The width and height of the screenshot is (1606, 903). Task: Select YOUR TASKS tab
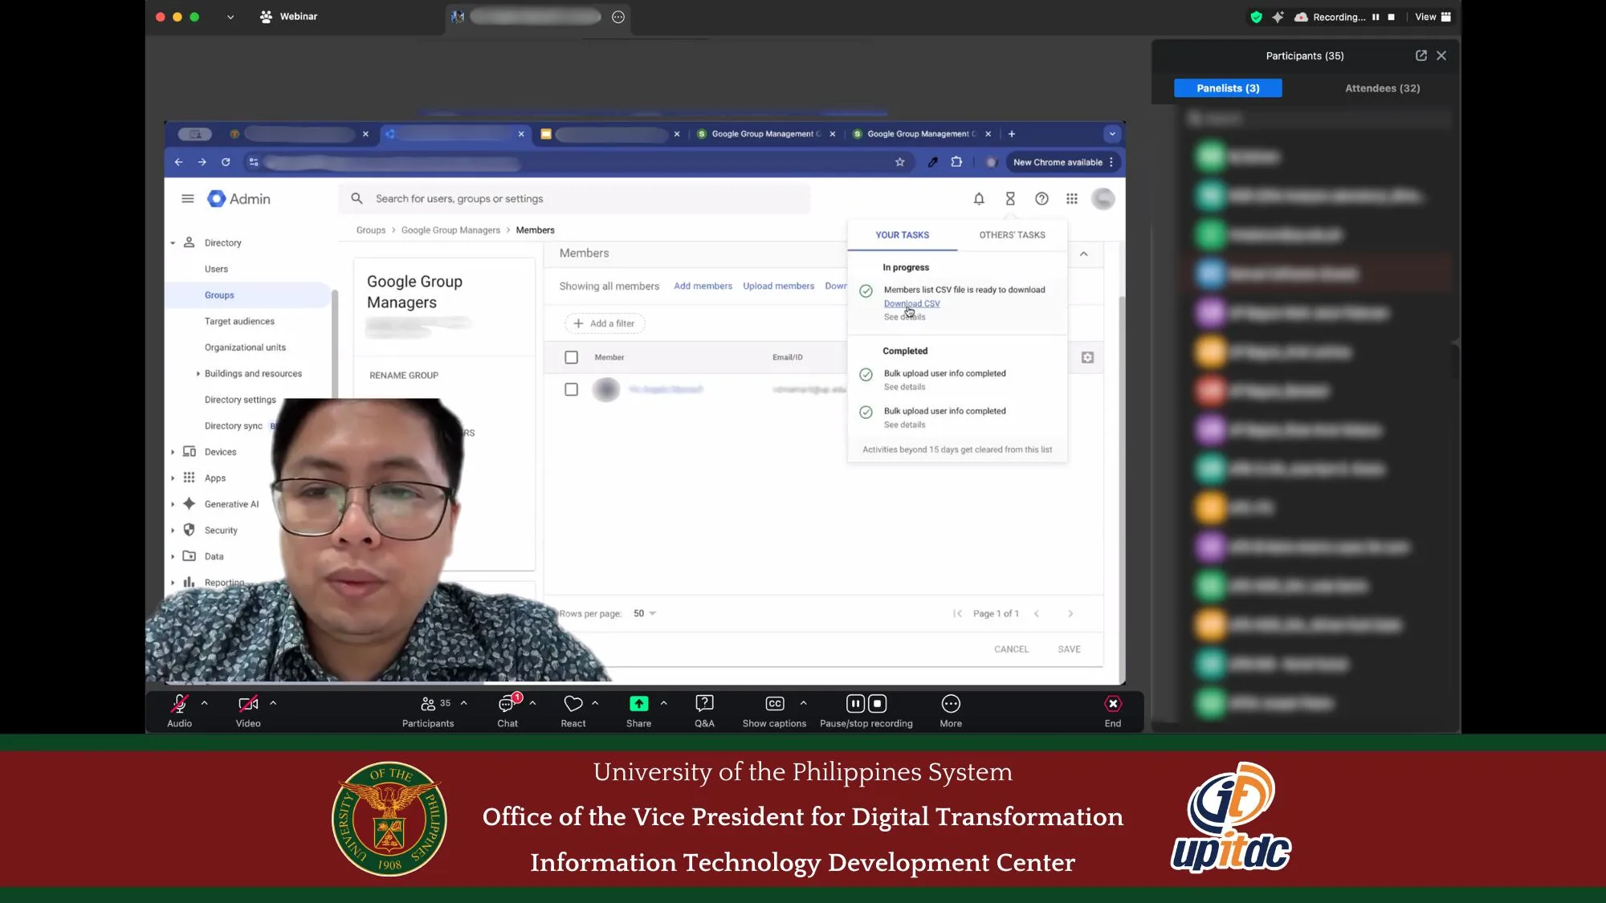tap(902, 235)
